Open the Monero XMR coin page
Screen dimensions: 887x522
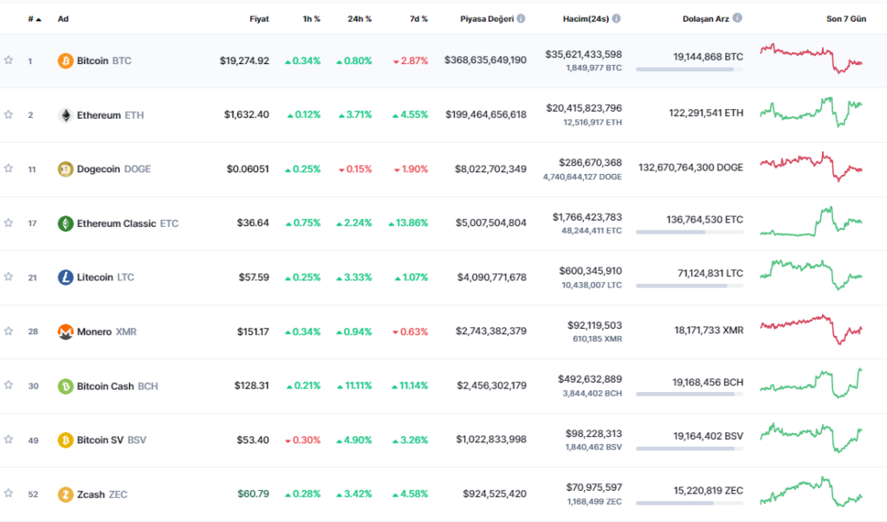pos(107,332)
